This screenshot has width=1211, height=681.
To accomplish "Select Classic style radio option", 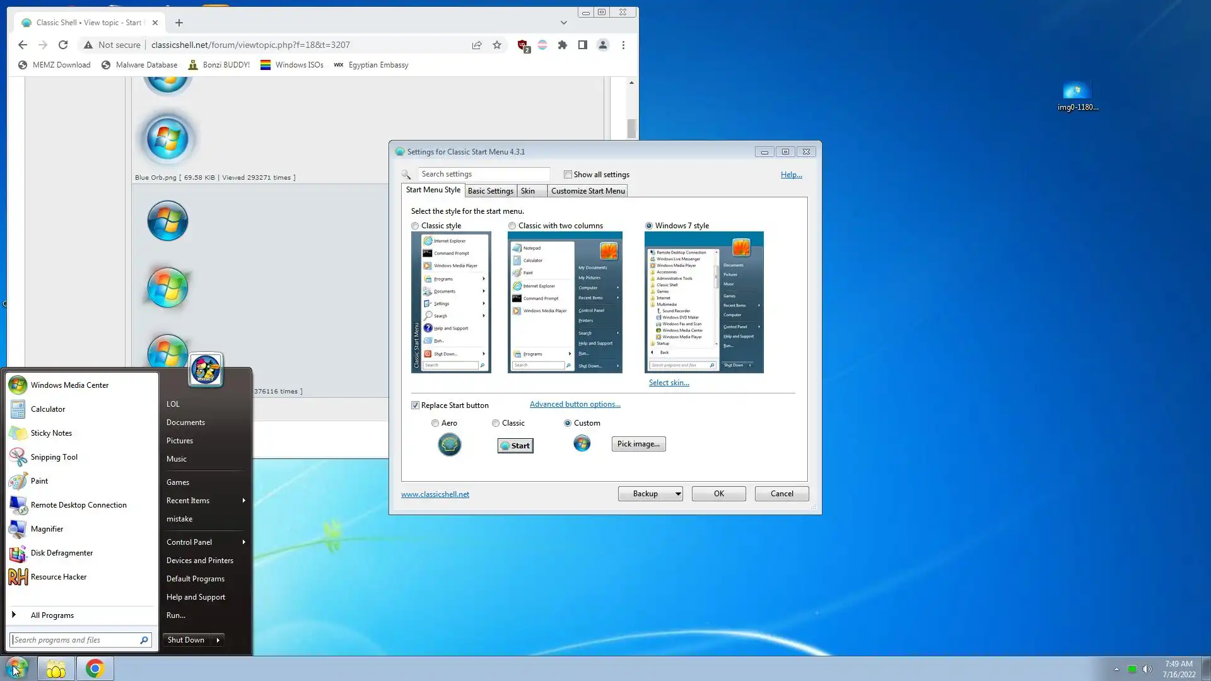I will click(x=415, y=226).
